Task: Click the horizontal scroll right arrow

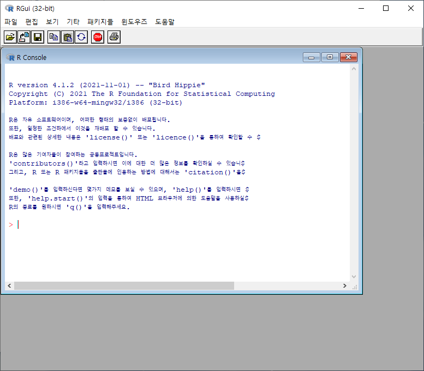Action: [x=345, y=285]
